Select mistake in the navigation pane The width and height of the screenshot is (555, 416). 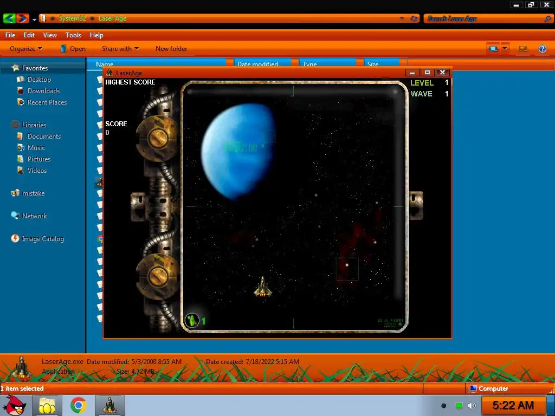pyautogui.click(x=33, y=193)
